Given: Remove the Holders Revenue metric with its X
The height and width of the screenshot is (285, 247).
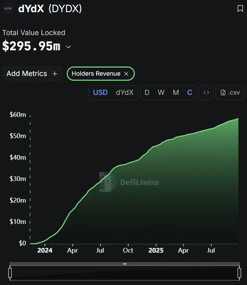Looking at the screenshot, I should tap(126, 74).
